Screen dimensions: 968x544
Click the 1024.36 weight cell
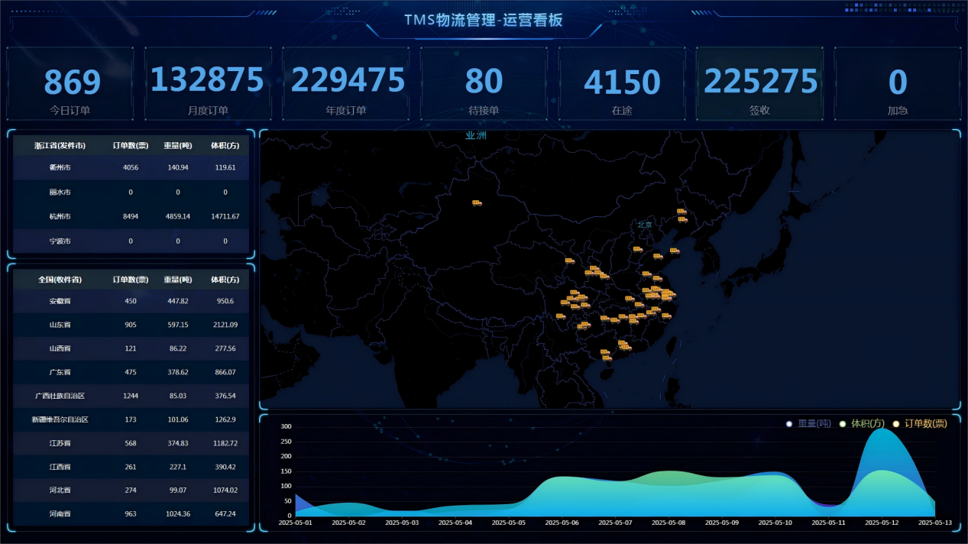point(178,514)
